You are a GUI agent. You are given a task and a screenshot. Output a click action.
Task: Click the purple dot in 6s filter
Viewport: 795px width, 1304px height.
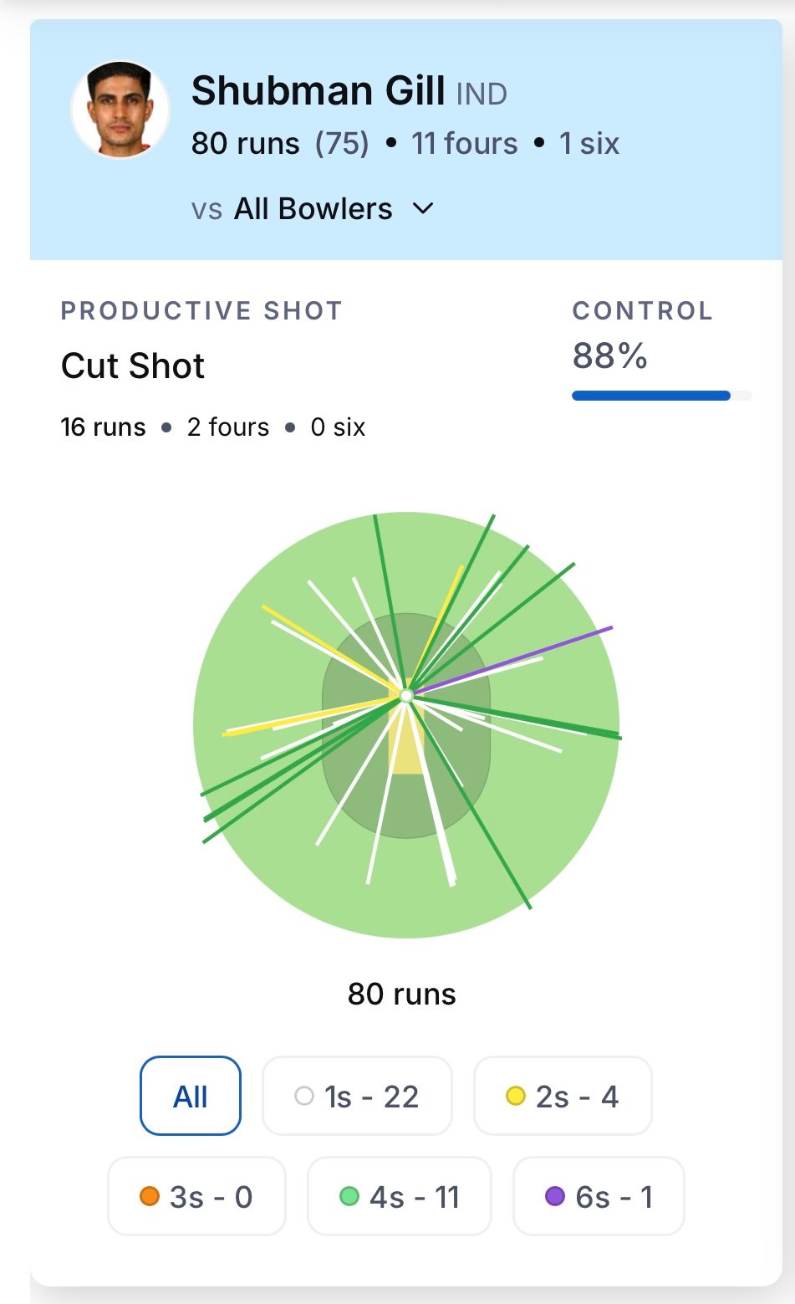point(555,1196)
